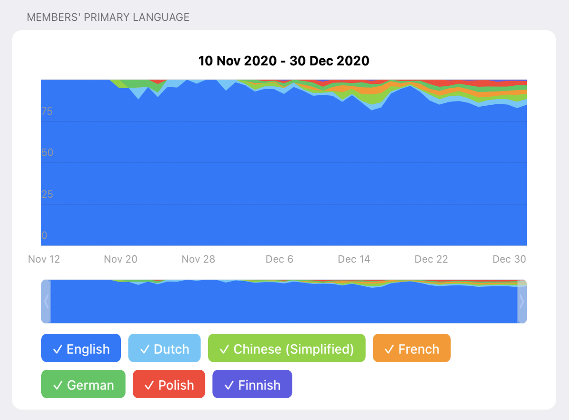Toggle the Dutch language series

pyautogui.click(x=165, y=348)
